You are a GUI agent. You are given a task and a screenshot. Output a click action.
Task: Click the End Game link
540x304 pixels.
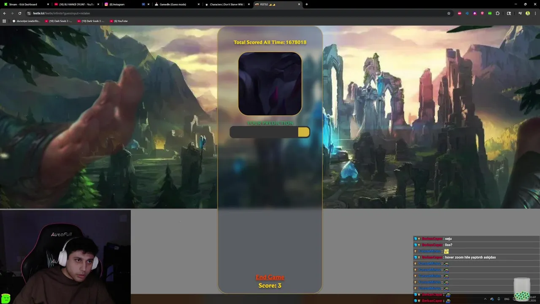[270, 277]
